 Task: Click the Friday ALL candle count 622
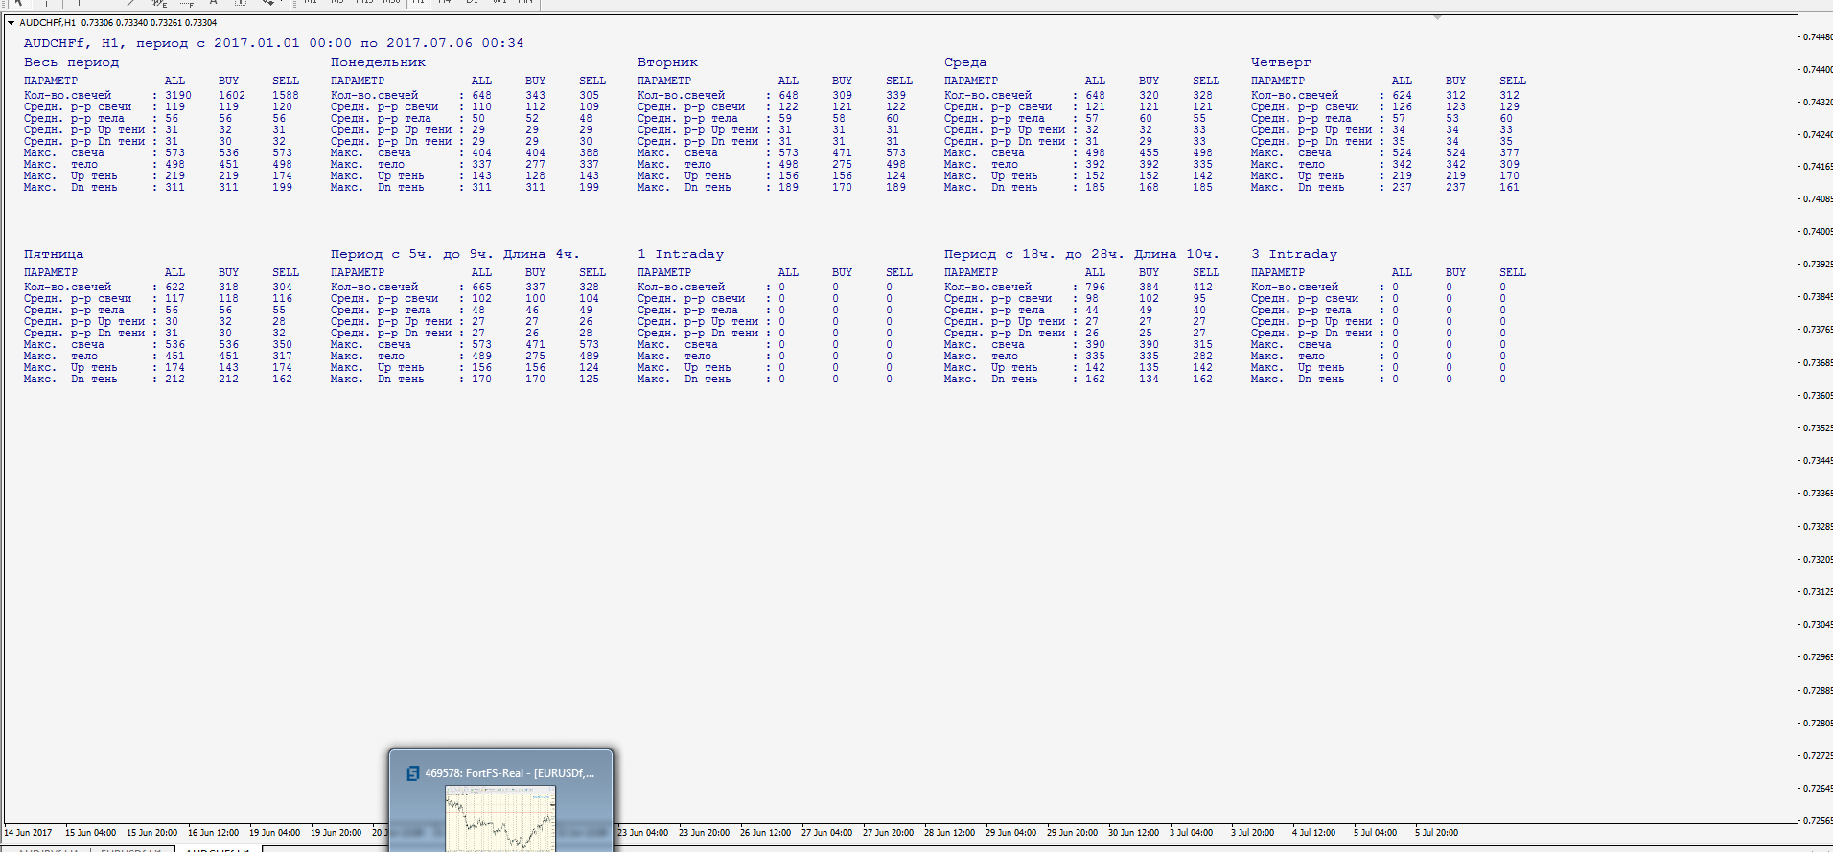coord(174,287)
